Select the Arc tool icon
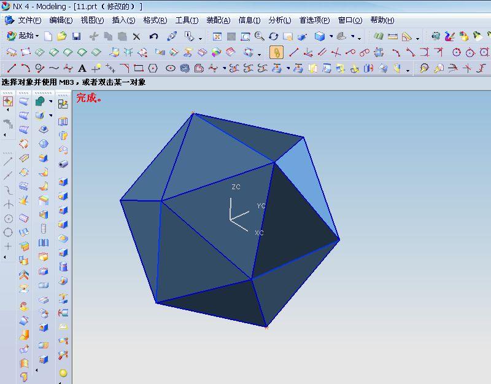Viewport: 491px width, 384px height. click(x=25, y=68)
